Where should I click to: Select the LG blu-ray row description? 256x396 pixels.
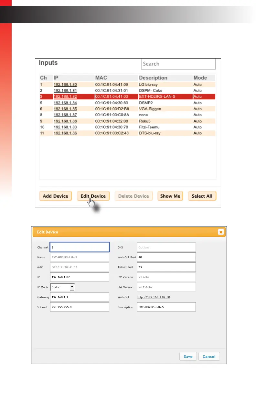pos(148,84)
